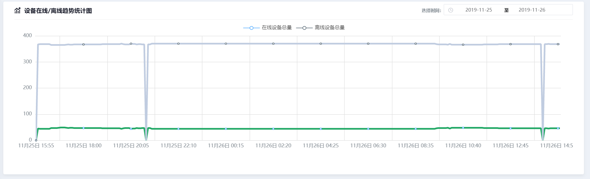The width and height of the screenshot is (590, 179).
Task: Toggle the 在线设备总量 series label
Action: [x=276, y=28]
